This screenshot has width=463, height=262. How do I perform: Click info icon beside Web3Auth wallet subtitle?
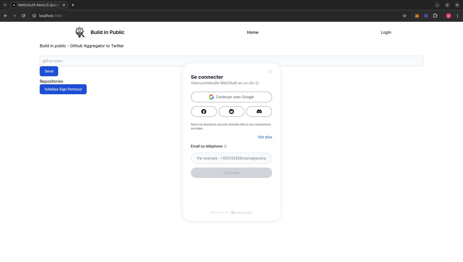257,83
